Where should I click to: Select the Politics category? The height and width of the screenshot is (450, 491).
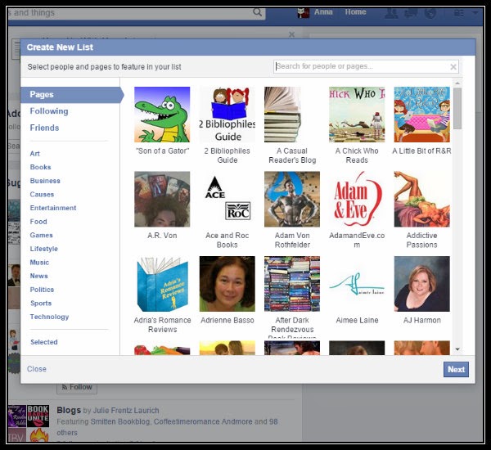coord(42,290)
